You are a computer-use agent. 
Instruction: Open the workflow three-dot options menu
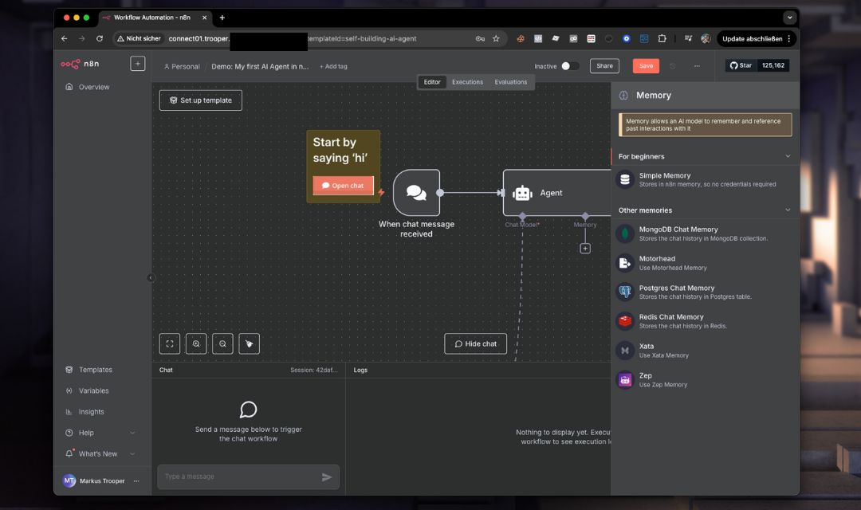click(697, 66)
